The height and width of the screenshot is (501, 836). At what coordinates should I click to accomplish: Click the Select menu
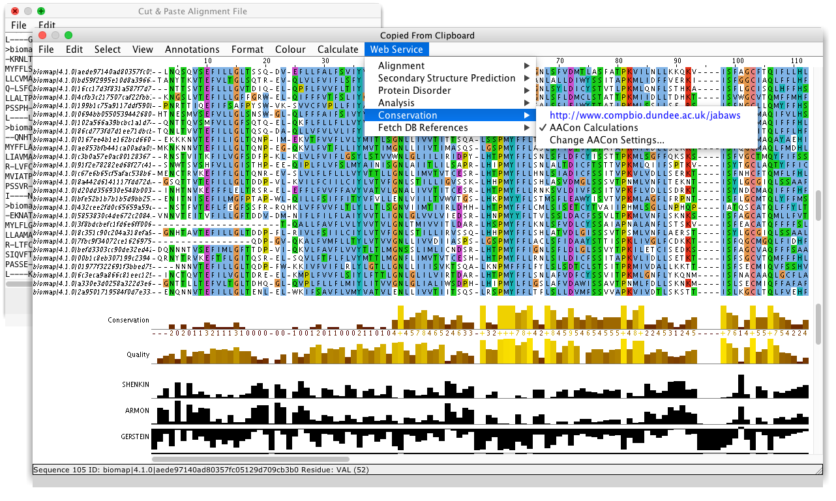(x=107, y=50)
